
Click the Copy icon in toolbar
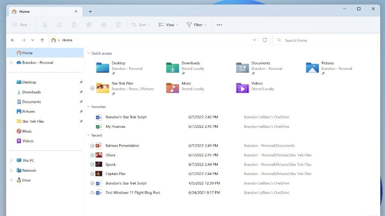tap(59, 25)
